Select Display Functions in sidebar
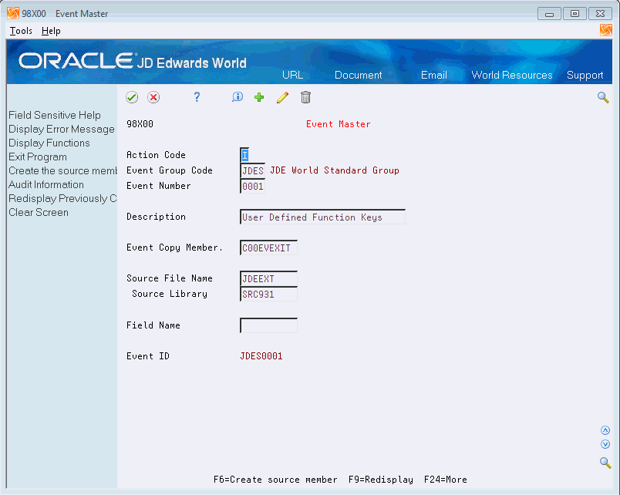 pos(49,143)
